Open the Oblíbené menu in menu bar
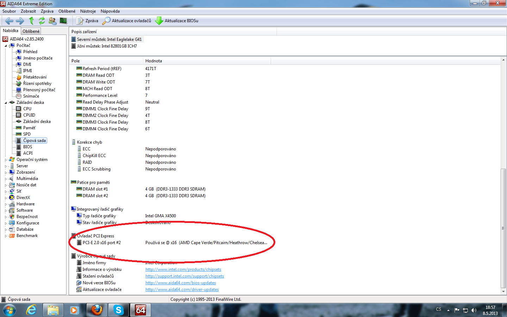Image resolution: width=507 pixels, height=317 pixels. coord(67,11)
